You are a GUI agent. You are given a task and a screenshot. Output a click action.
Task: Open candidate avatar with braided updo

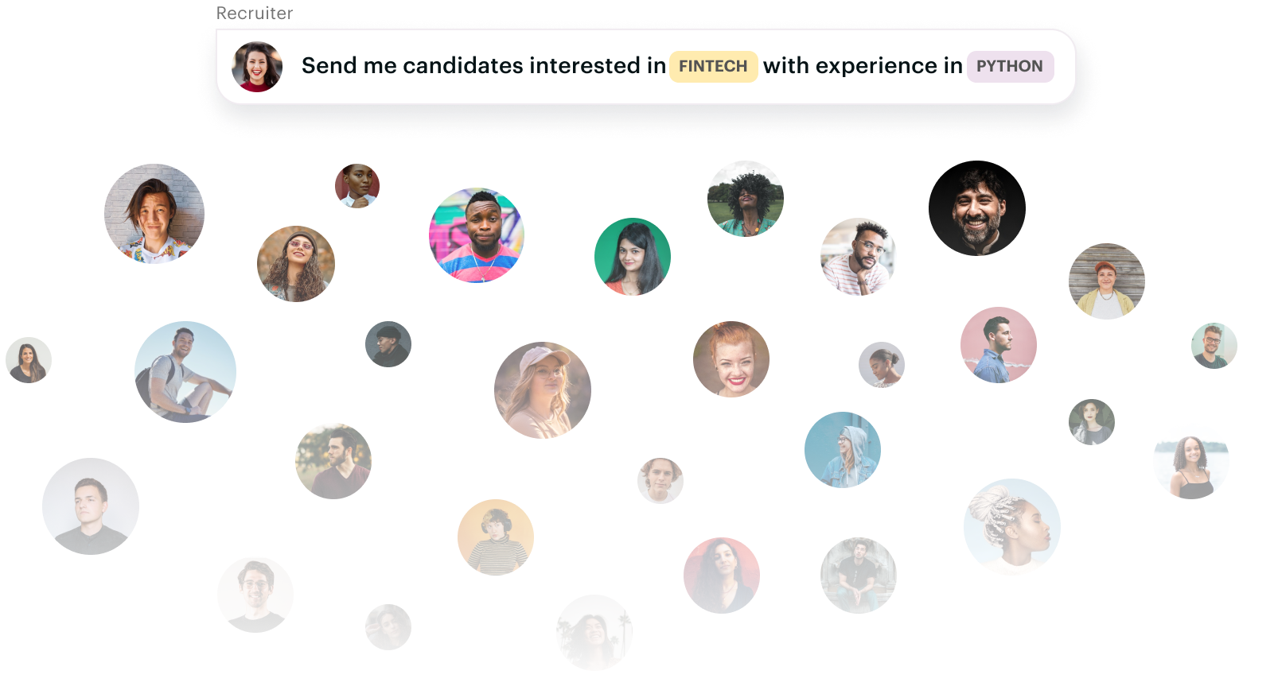click(1012, 526)
